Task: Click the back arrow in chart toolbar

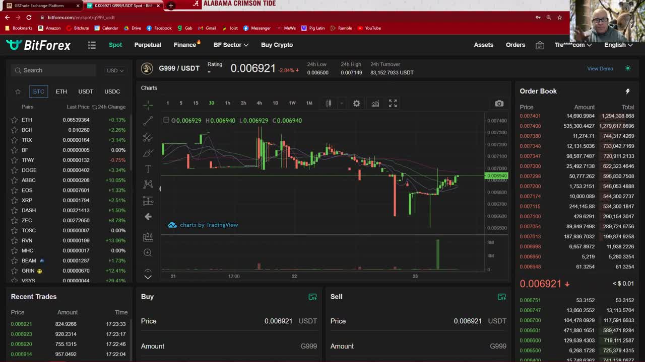Action: point(148,217)
